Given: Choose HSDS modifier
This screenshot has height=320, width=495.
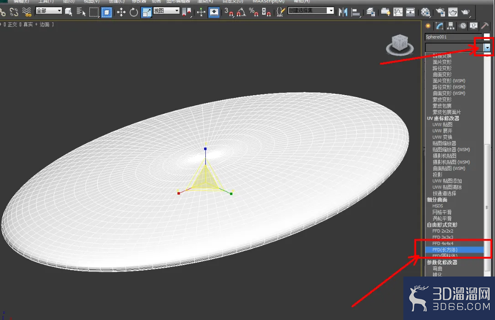Looking at the screenshot, I should (454, 206).
